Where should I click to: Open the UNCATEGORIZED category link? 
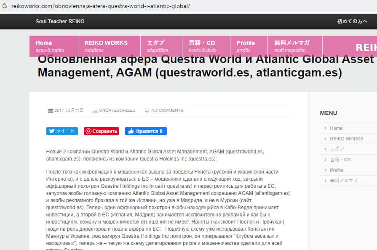pyautogui.click(x=117, y=111)
